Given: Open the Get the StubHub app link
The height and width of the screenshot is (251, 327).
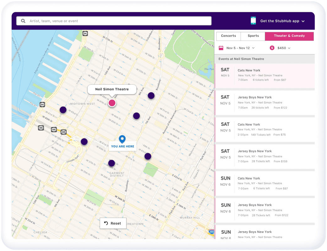Looking at the screenshot, I should pos(280,21).
